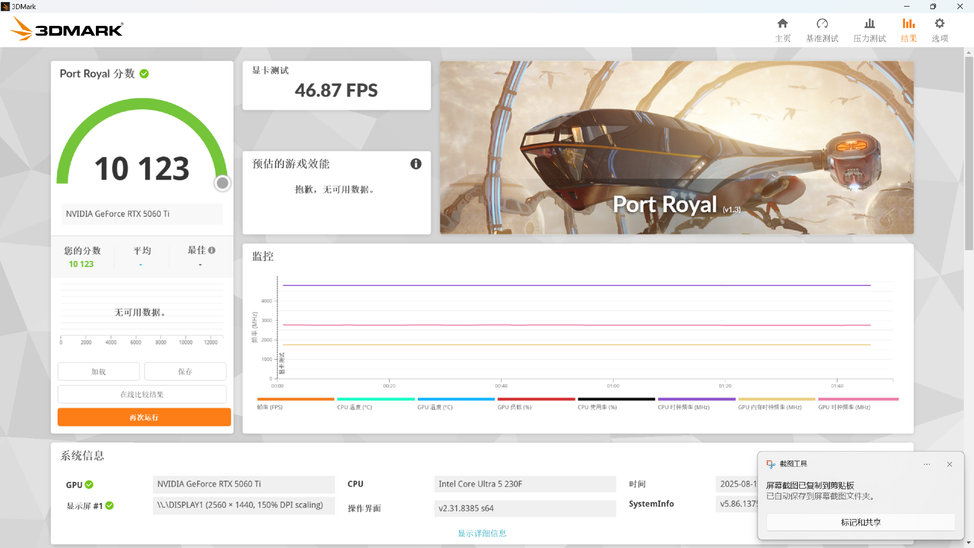Click the 再次运行 run again button
The image size is (974, 548).
pyautogui.click(x=144, y=417)
